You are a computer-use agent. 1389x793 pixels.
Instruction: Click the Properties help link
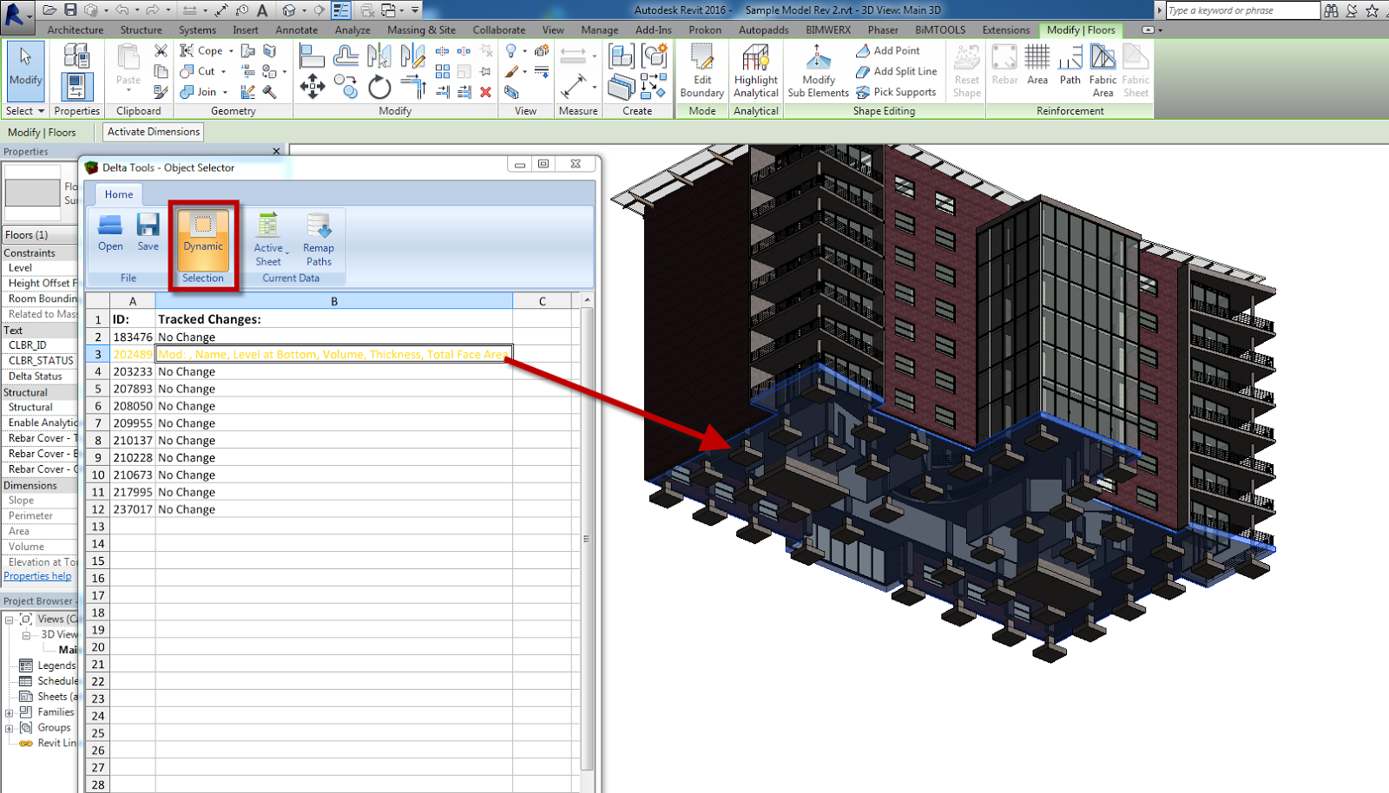(x=37, y=576)
